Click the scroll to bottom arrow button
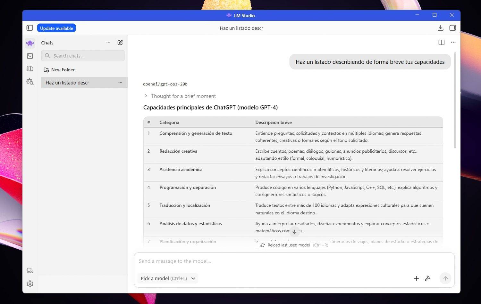481x304 pixels. 294,232
